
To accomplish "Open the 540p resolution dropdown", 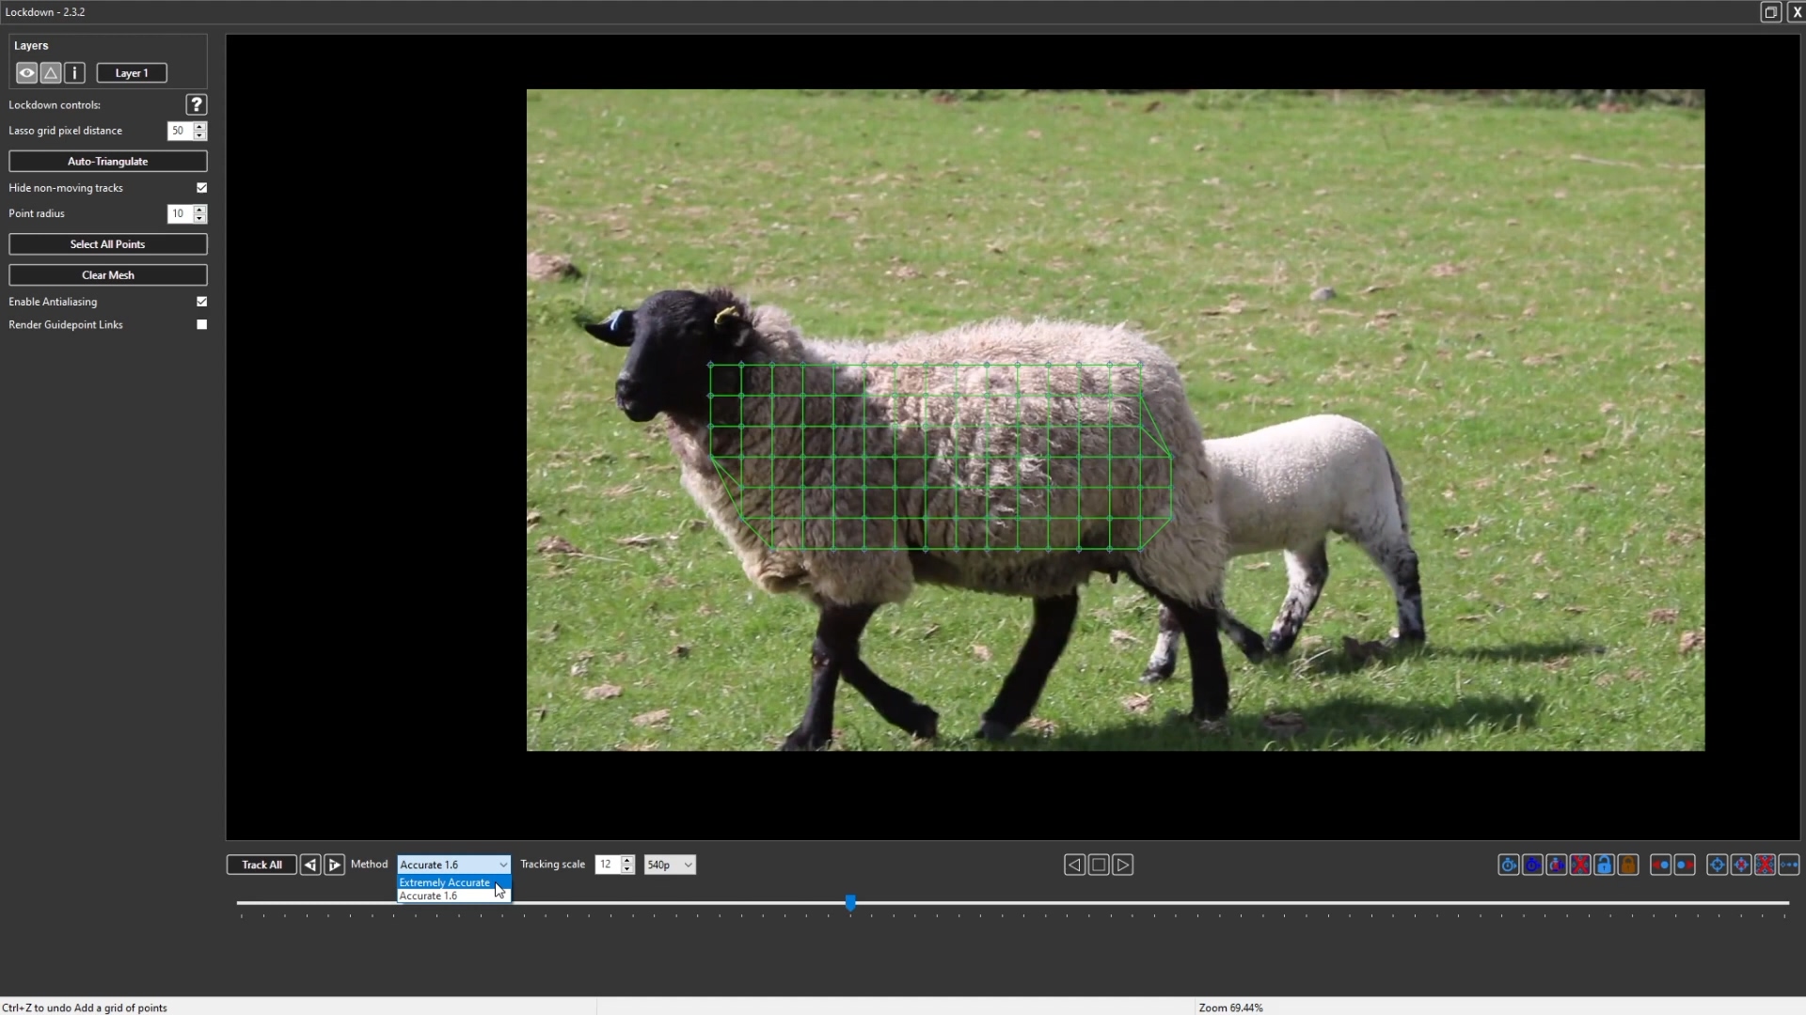I will [x=669, y=865].
